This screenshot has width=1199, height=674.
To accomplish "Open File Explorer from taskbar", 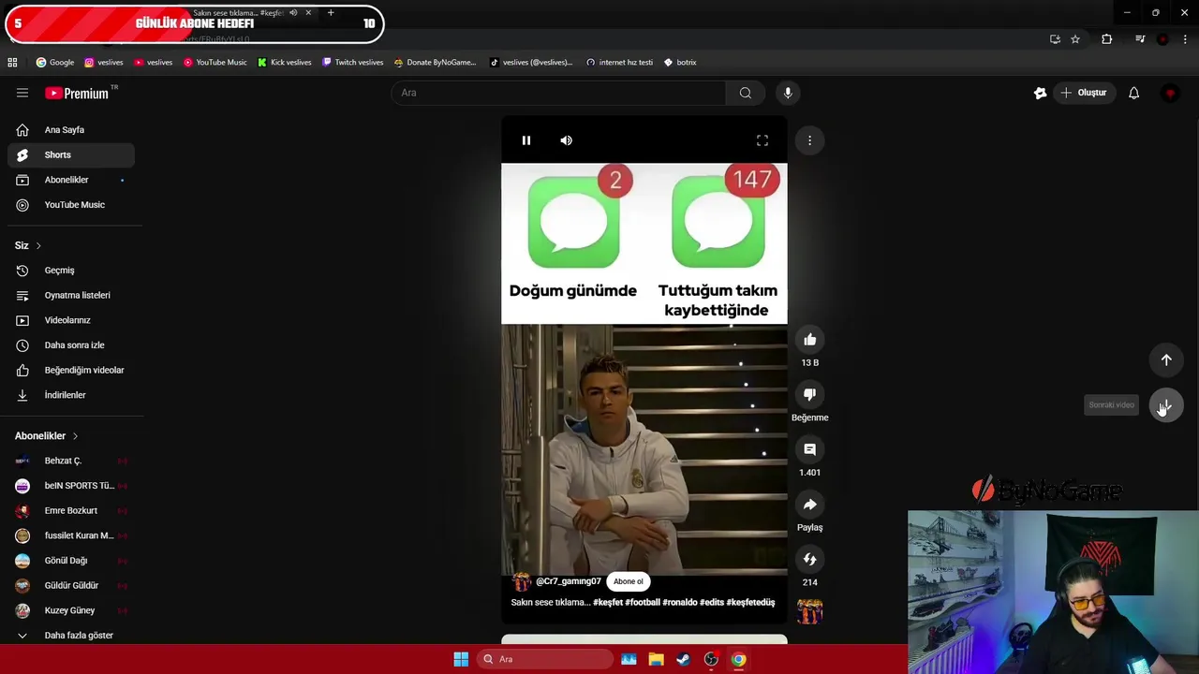I will (x=656, y=659).
